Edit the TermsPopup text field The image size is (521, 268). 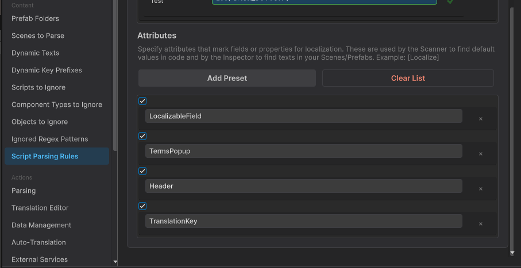pyautogui.click(x=304, y=151)
